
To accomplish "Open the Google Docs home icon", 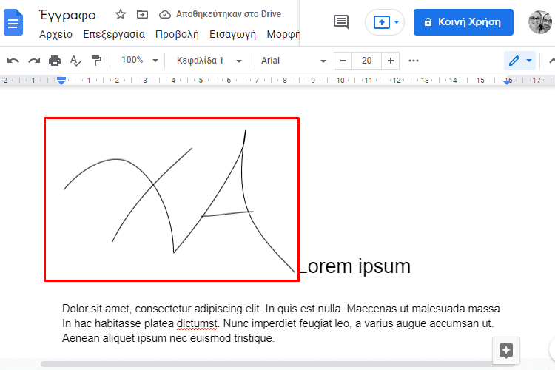I will (x=13, y=23).
